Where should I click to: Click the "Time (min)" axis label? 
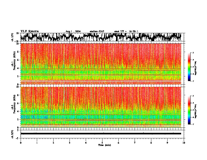pyautogui.click(x=105, y=145)
